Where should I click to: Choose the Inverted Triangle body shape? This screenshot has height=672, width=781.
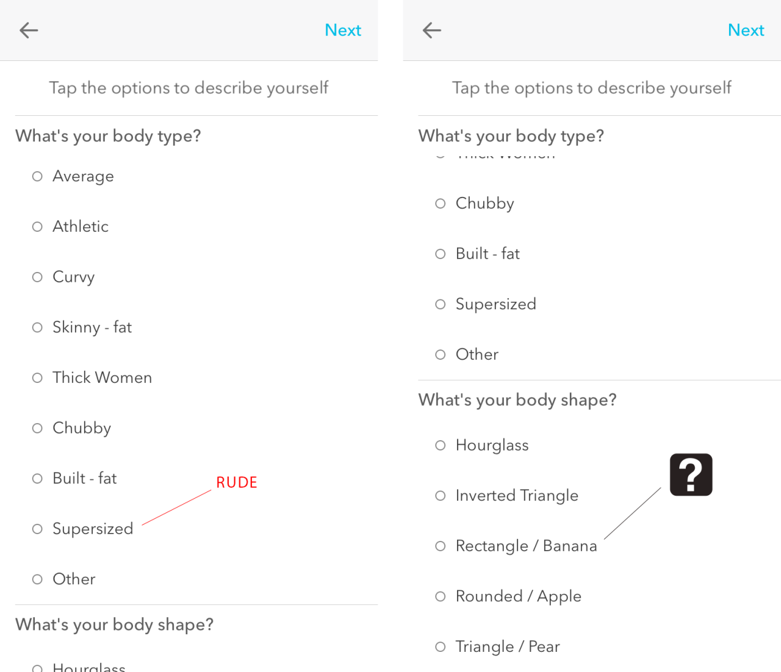[x=441, y=496]
